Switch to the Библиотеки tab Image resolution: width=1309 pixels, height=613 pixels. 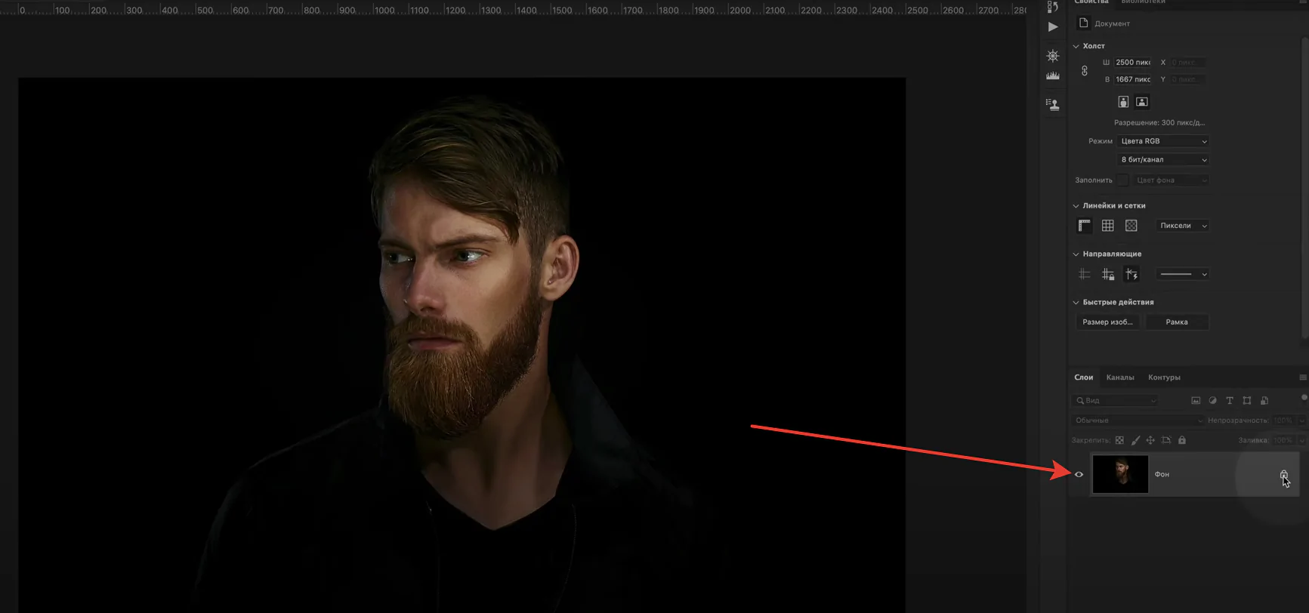[x=1144, y=2]
